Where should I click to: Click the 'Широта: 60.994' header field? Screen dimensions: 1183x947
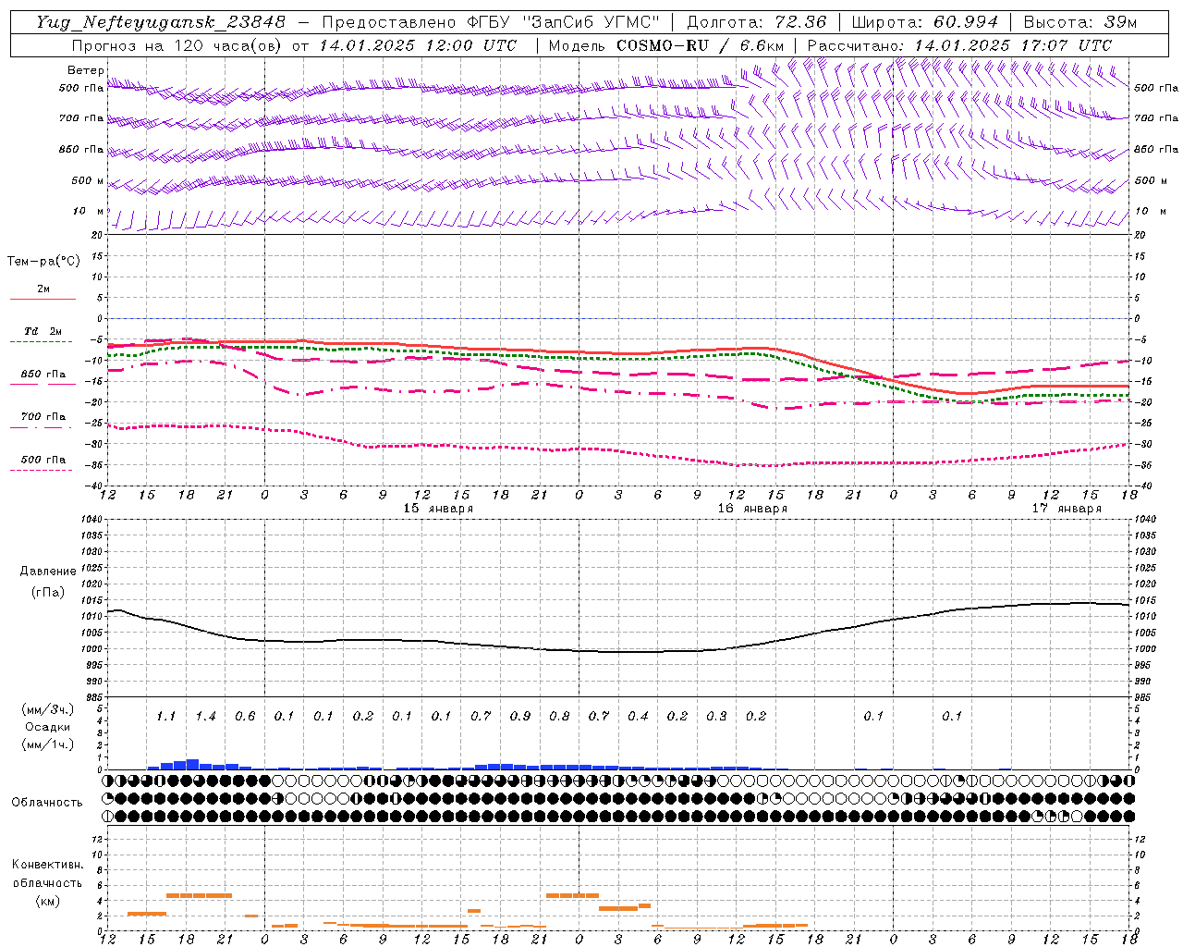[924, 22]
